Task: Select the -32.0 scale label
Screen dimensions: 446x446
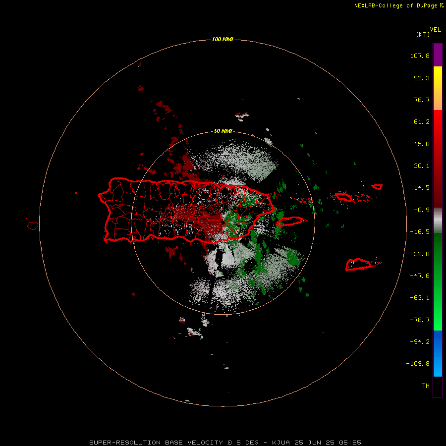Action: coord(420,254)
